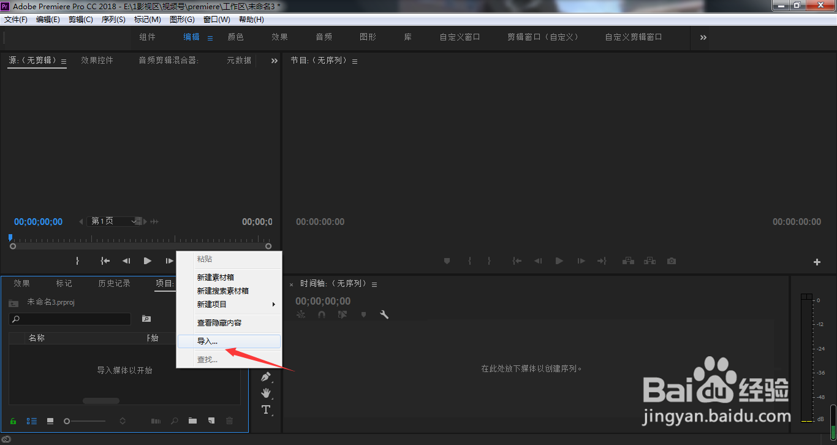
Task: Click Mark Out icon in program monitor
Action: (489, 261)
